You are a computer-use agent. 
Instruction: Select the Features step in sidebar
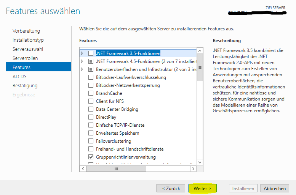coord(38,67)
